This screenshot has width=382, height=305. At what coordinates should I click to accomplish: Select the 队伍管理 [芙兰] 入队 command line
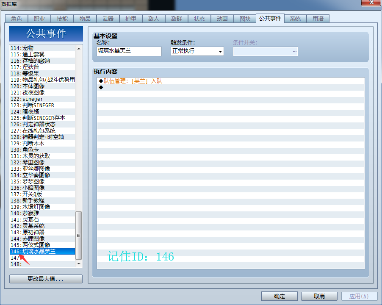click(x=231, y=81)
